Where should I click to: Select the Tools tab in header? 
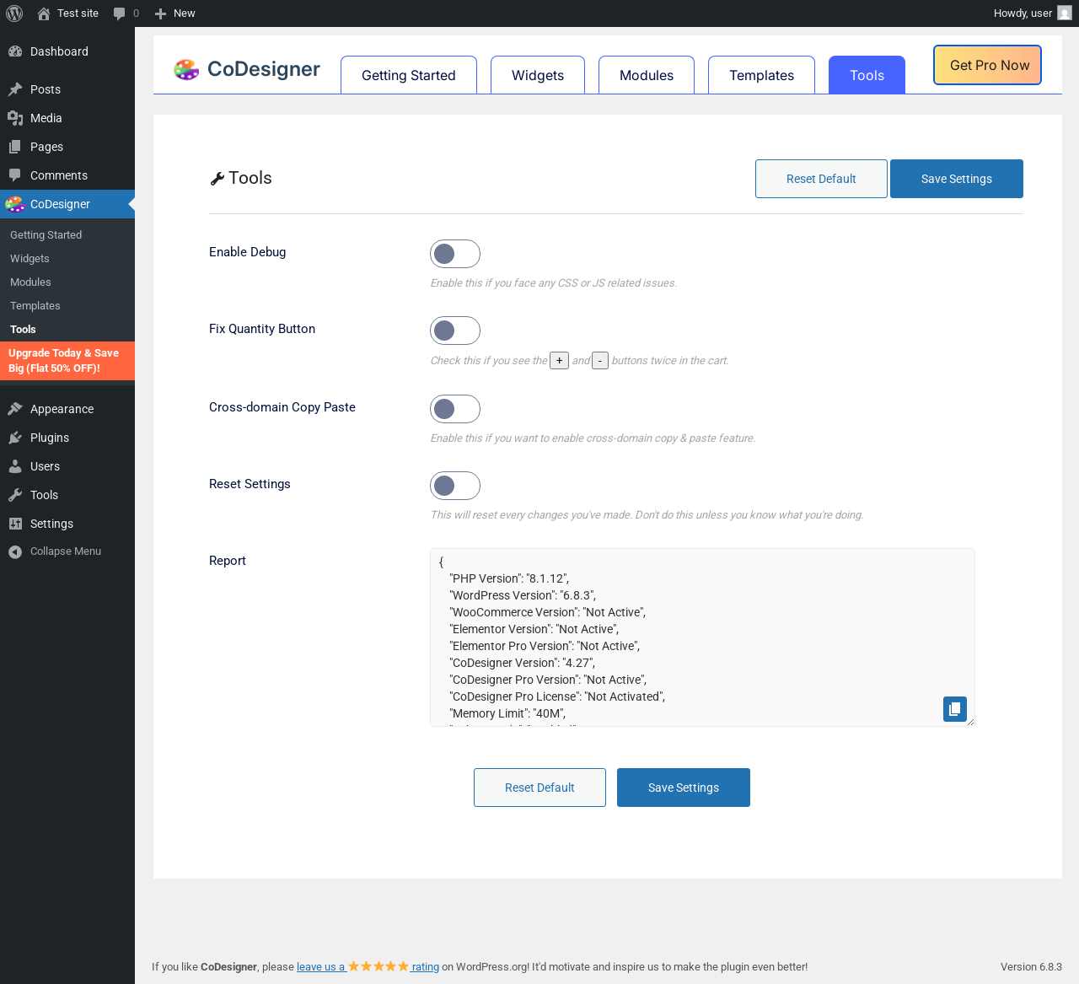click(867, 75)
